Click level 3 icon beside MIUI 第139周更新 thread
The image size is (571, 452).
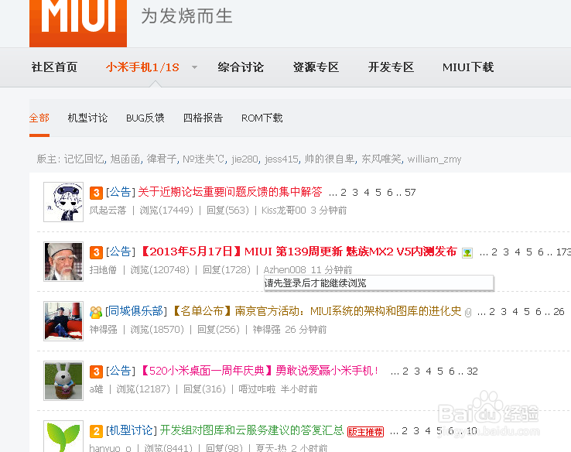point(96,252)
